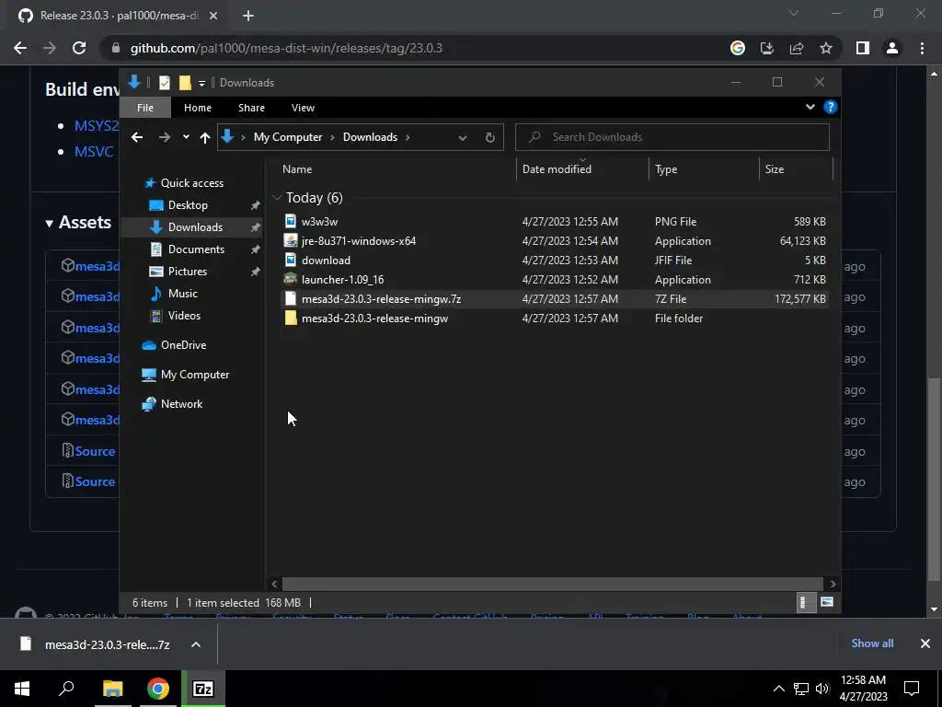Open download item options chevron

[x=196, y=644]
